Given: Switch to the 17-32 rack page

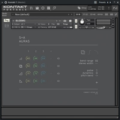Looking at the screenshot, I should 85,14.
